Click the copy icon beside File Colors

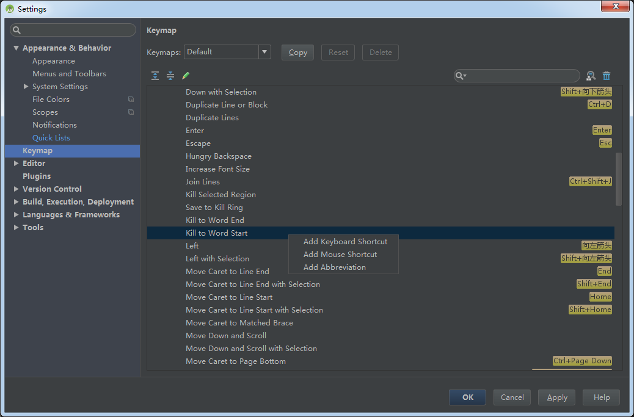tap(131, 100)
